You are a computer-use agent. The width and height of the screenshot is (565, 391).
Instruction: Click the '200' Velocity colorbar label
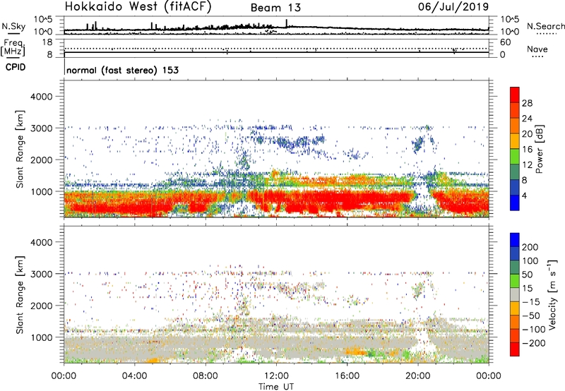point(530,247)
